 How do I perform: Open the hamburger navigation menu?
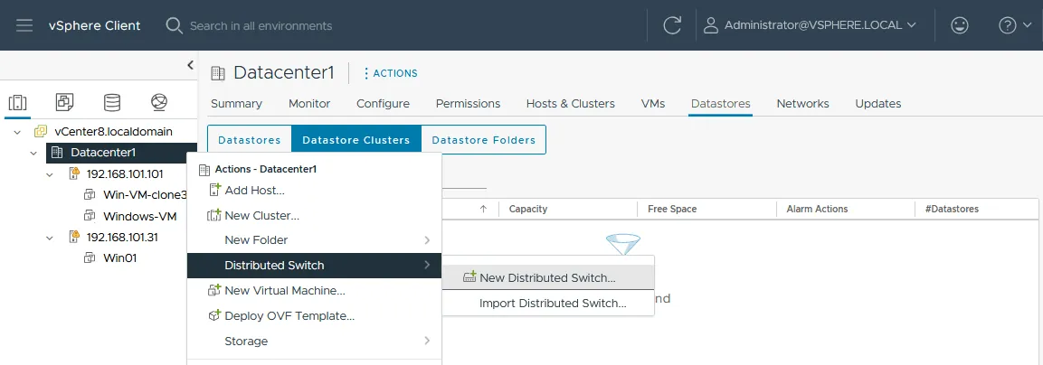point(24,25)
